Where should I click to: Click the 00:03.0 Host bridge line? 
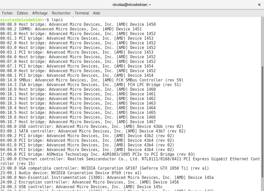(78, 48)
